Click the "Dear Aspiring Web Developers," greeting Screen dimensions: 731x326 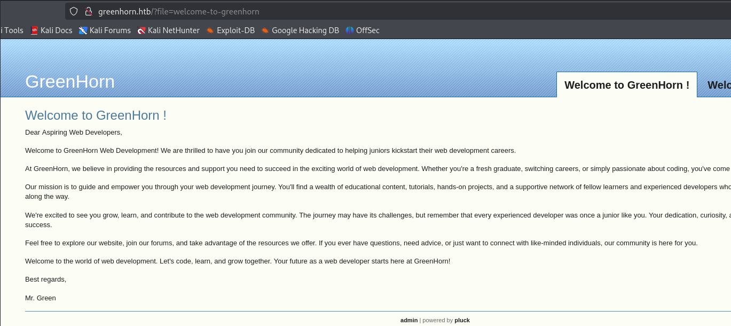click(74, 132)
